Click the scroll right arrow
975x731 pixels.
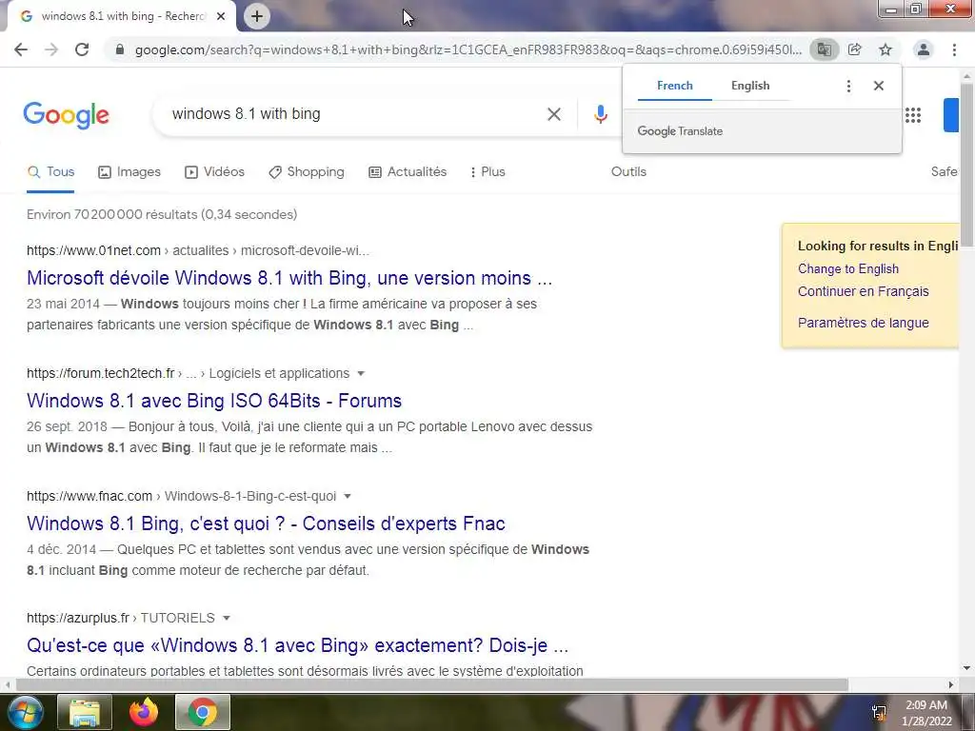(x=951, y=684)
